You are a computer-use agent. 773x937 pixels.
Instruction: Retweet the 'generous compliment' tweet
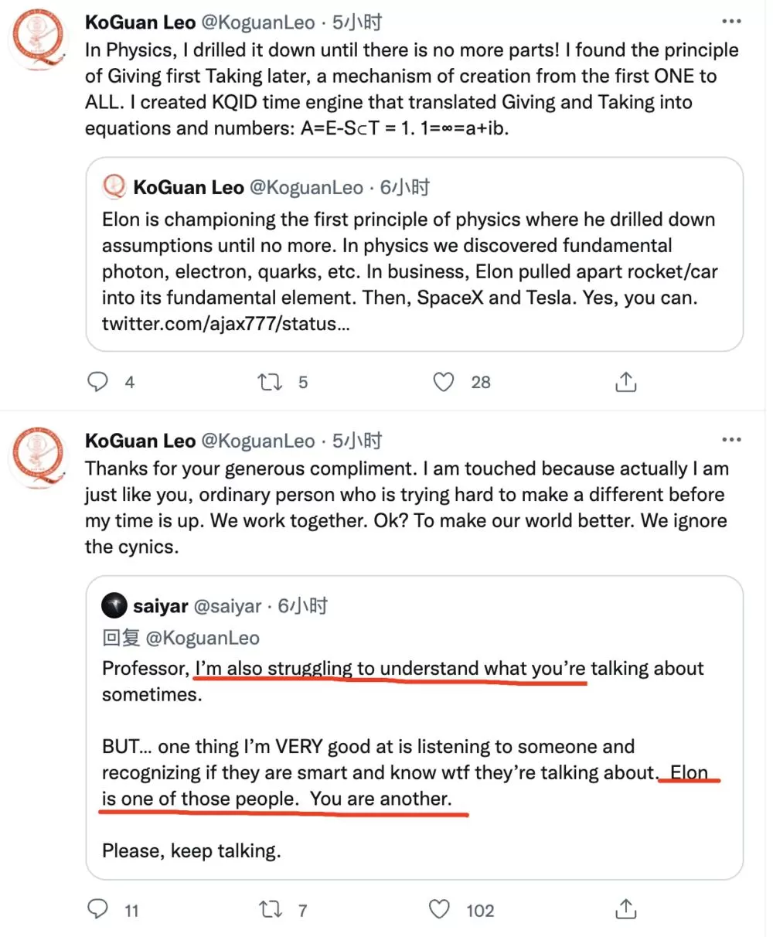(x=271, y=909)
